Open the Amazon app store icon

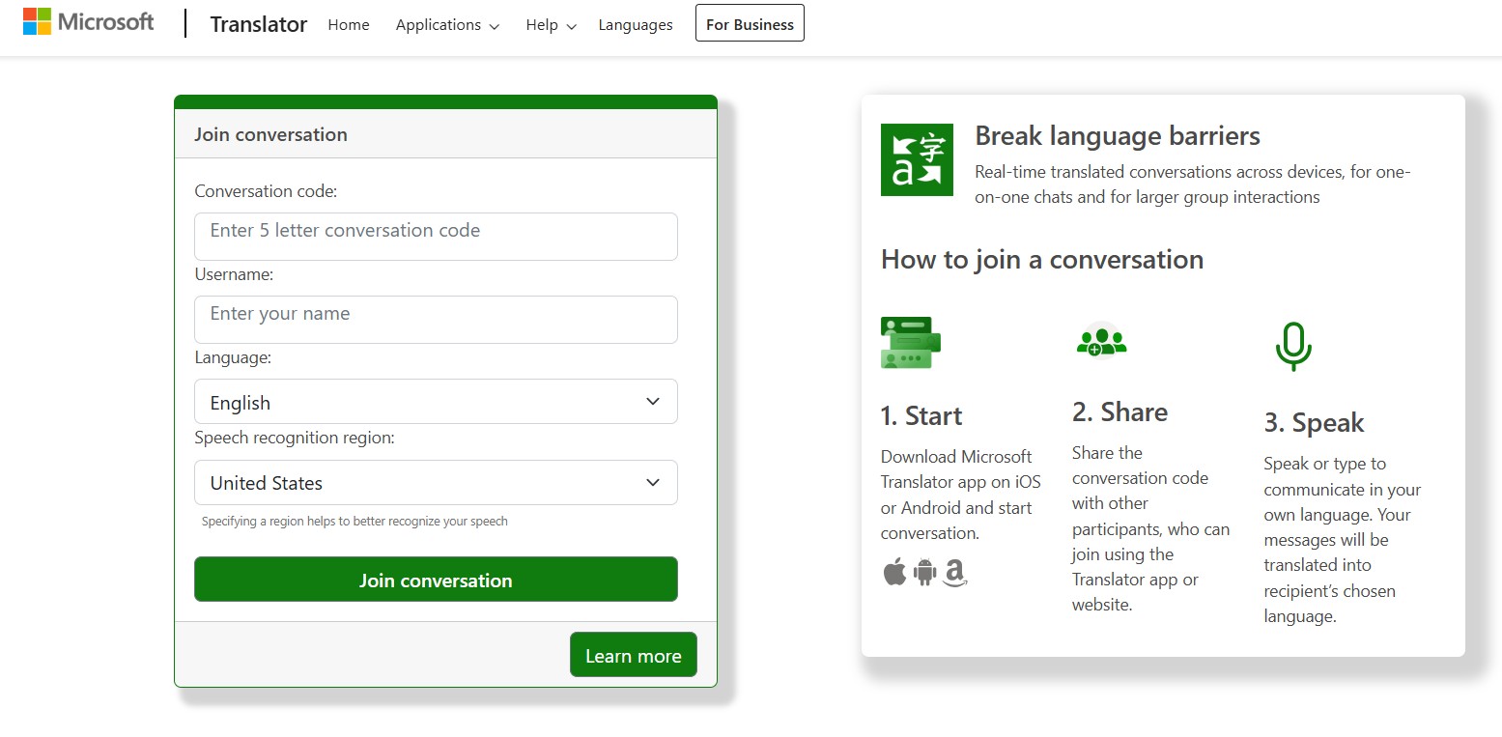point(955,573)
